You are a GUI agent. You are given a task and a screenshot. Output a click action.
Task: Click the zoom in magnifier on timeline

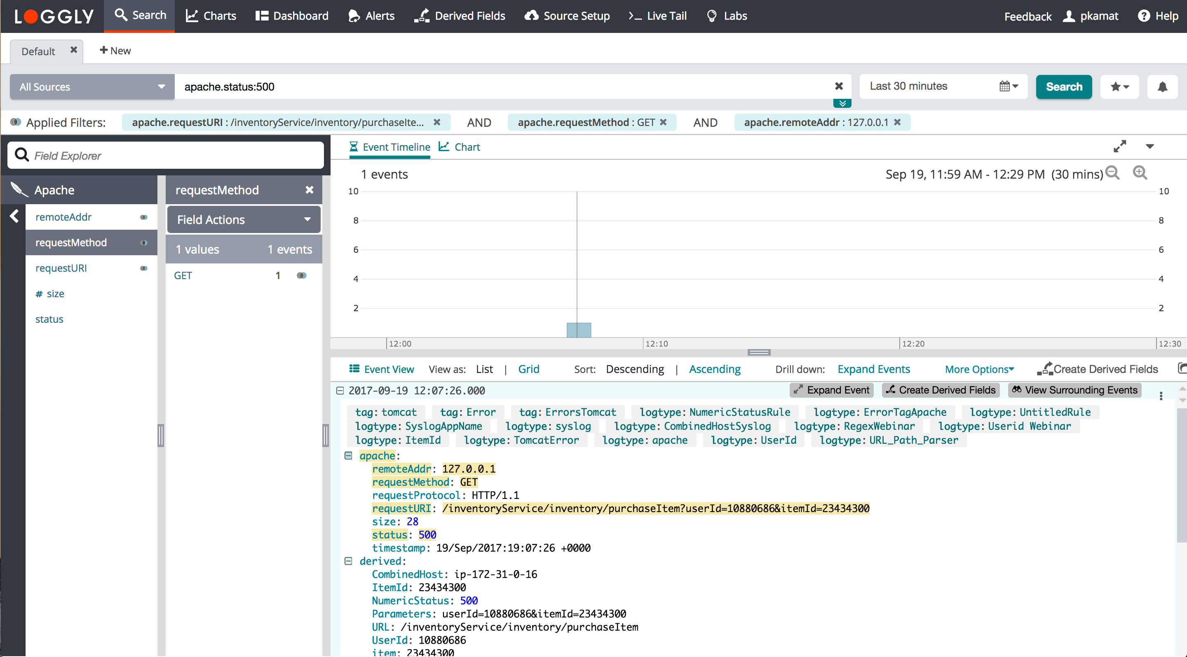[1140, 173]
